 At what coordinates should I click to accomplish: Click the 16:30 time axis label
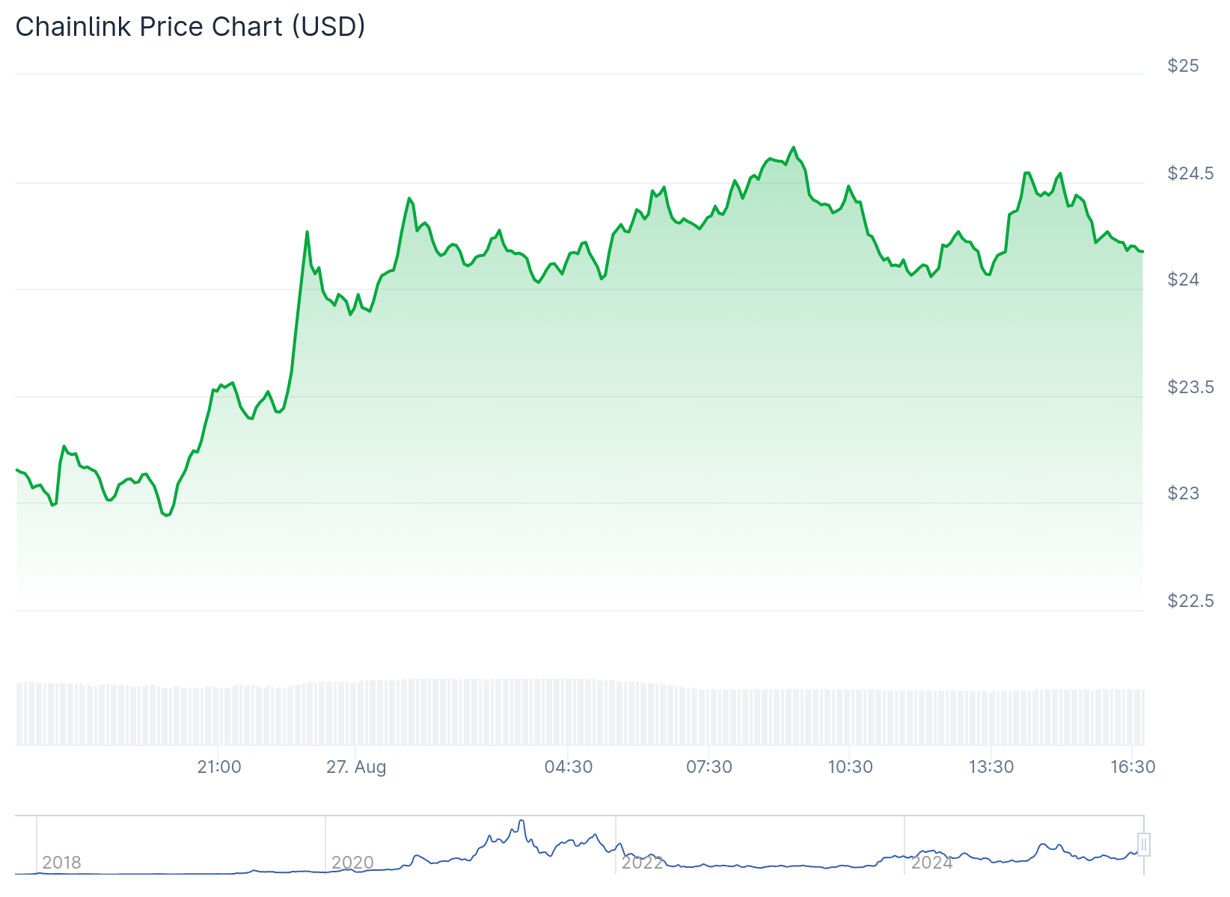coord(1133,767)
